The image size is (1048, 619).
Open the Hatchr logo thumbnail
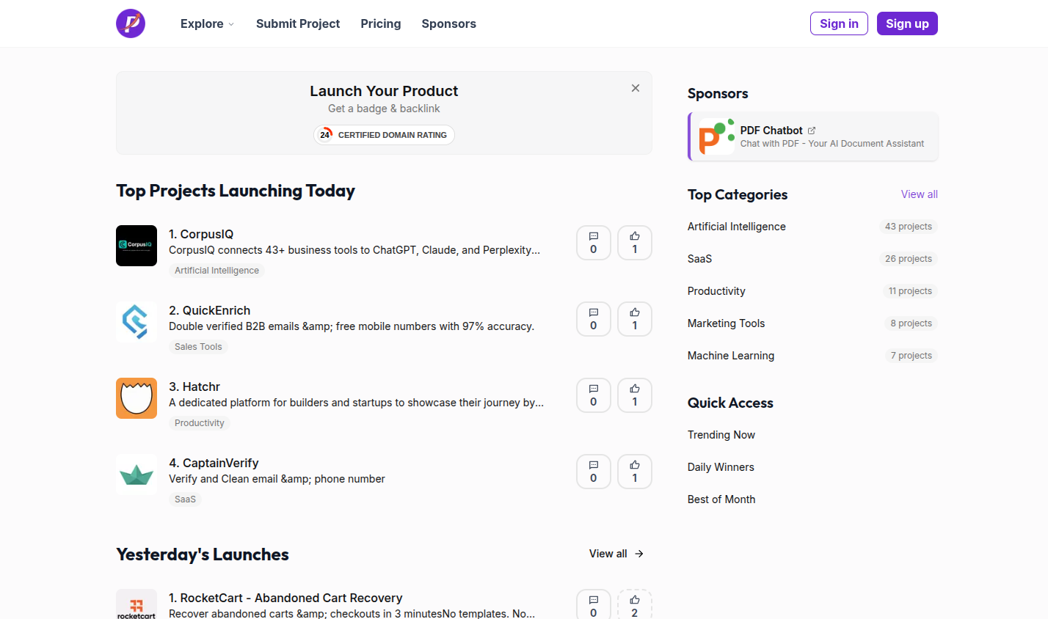click(137, 398)
